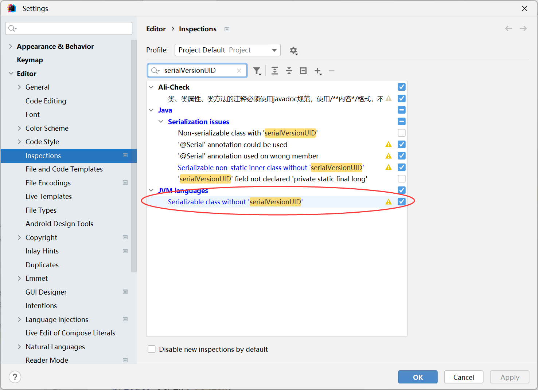Open help with the question mark button

coord(15,377)
